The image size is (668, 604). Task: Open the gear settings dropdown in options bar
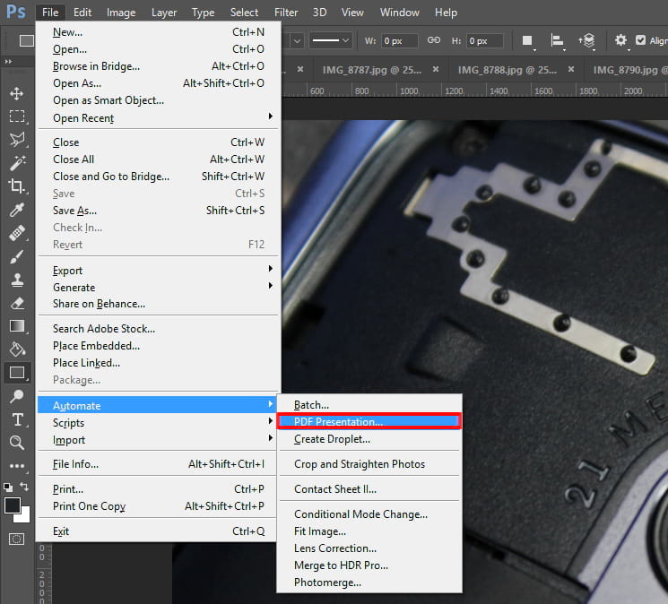coord(620,40)
